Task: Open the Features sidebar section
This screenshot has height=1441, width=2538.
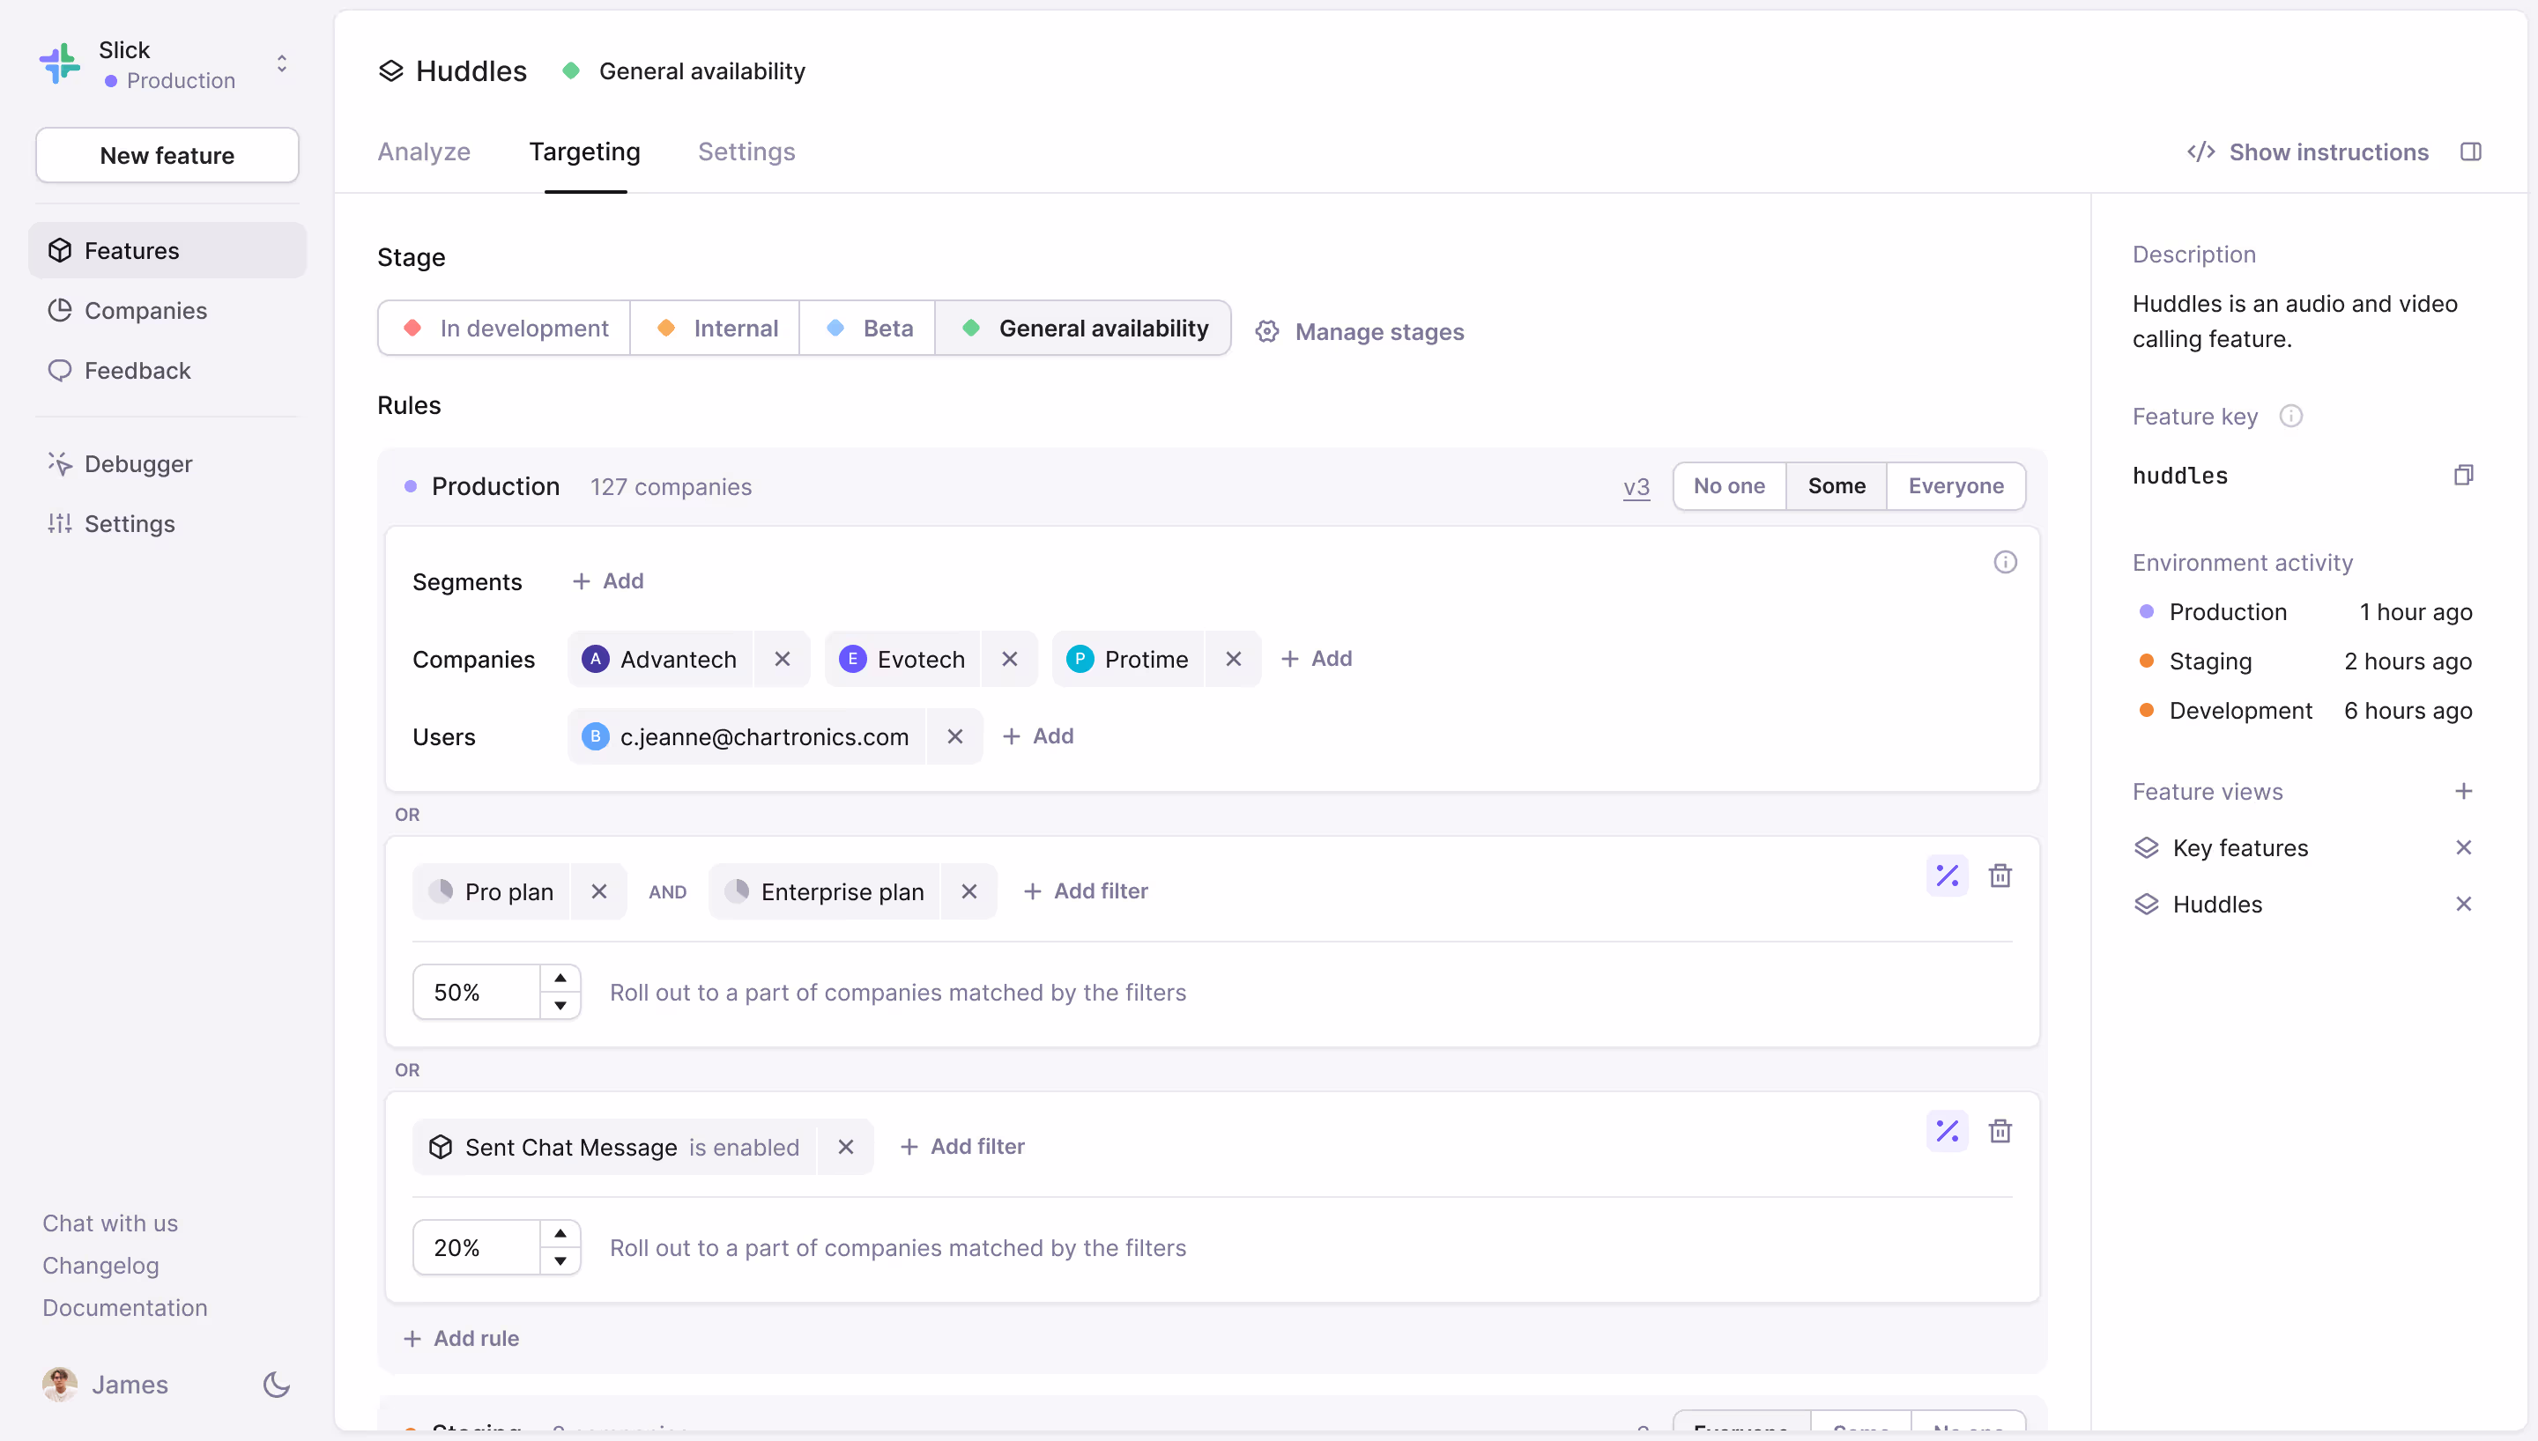Action: [167, 250]
